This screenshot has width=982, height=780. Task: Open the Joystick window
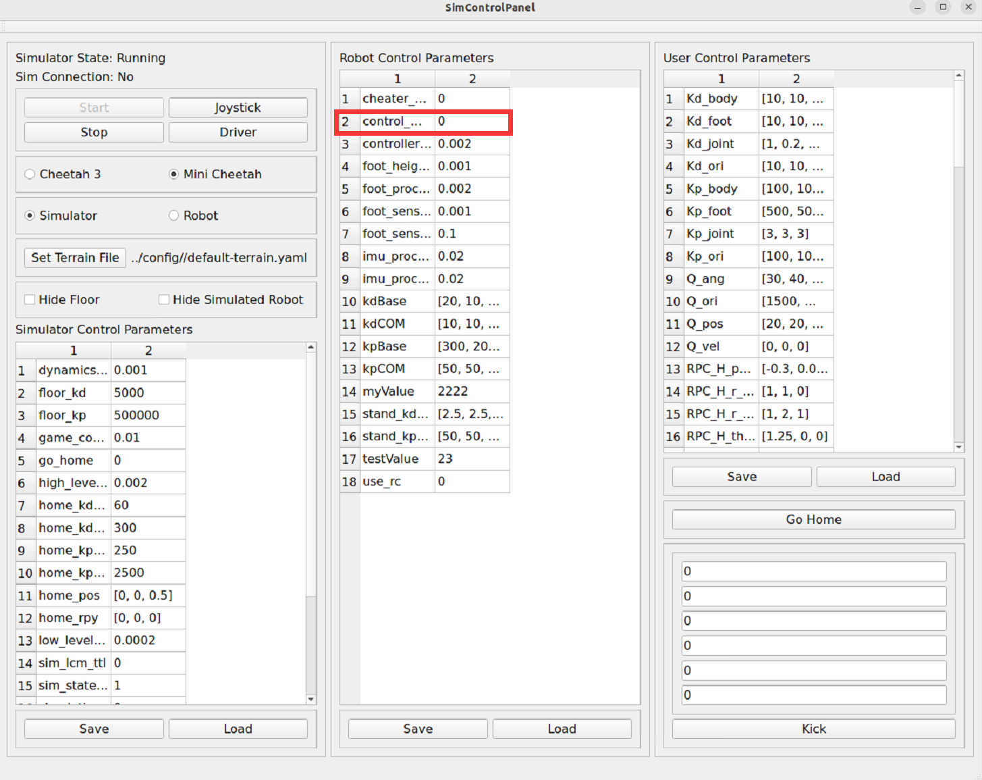point(238,107)
